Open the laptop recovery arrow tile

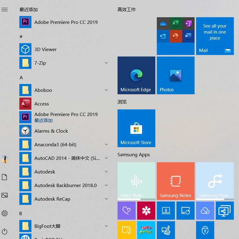point(186,211)
